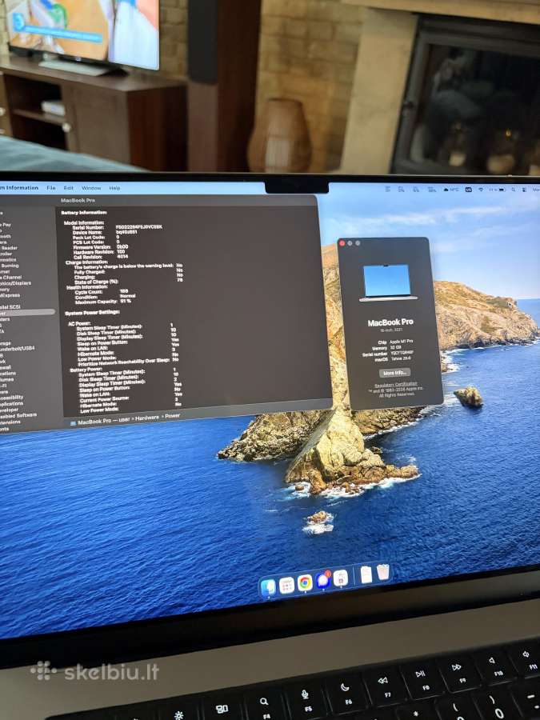Screen dimensions: 540x720
Task: Open System Information icon in Dock
Action: click(x=341, y=578)
